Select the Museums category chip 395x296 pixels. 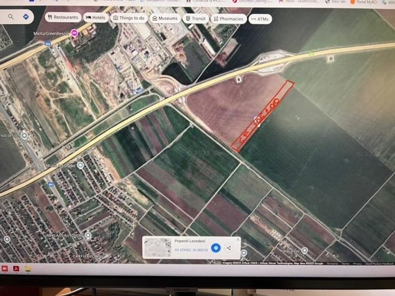[x=165, y=18]
